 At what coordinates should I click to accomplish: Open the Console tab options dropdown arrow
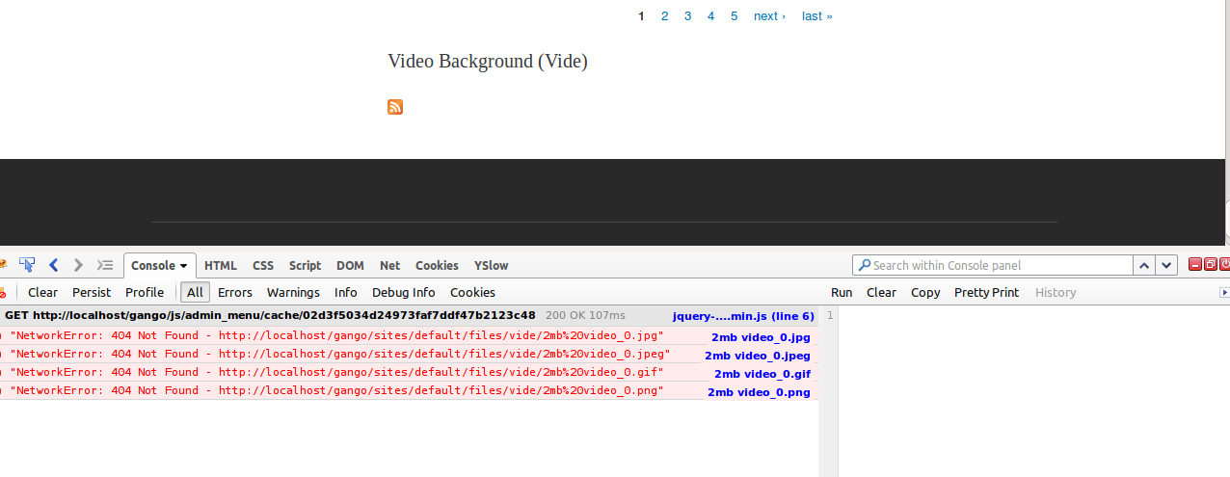click(x=184, y=266)
